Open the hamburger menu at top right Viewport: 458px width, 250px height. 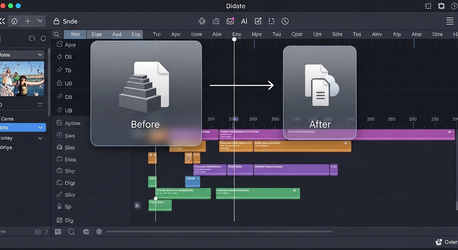450,21
